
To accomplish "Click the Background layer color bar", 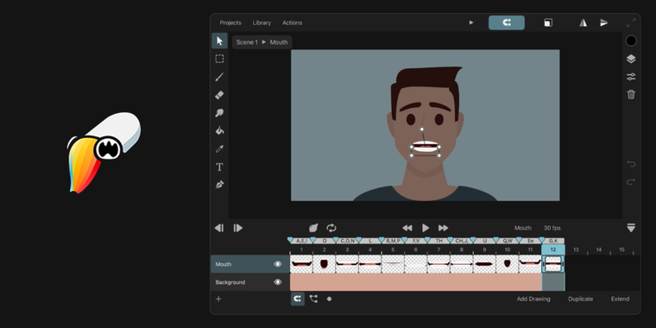I will pos(416,282).
